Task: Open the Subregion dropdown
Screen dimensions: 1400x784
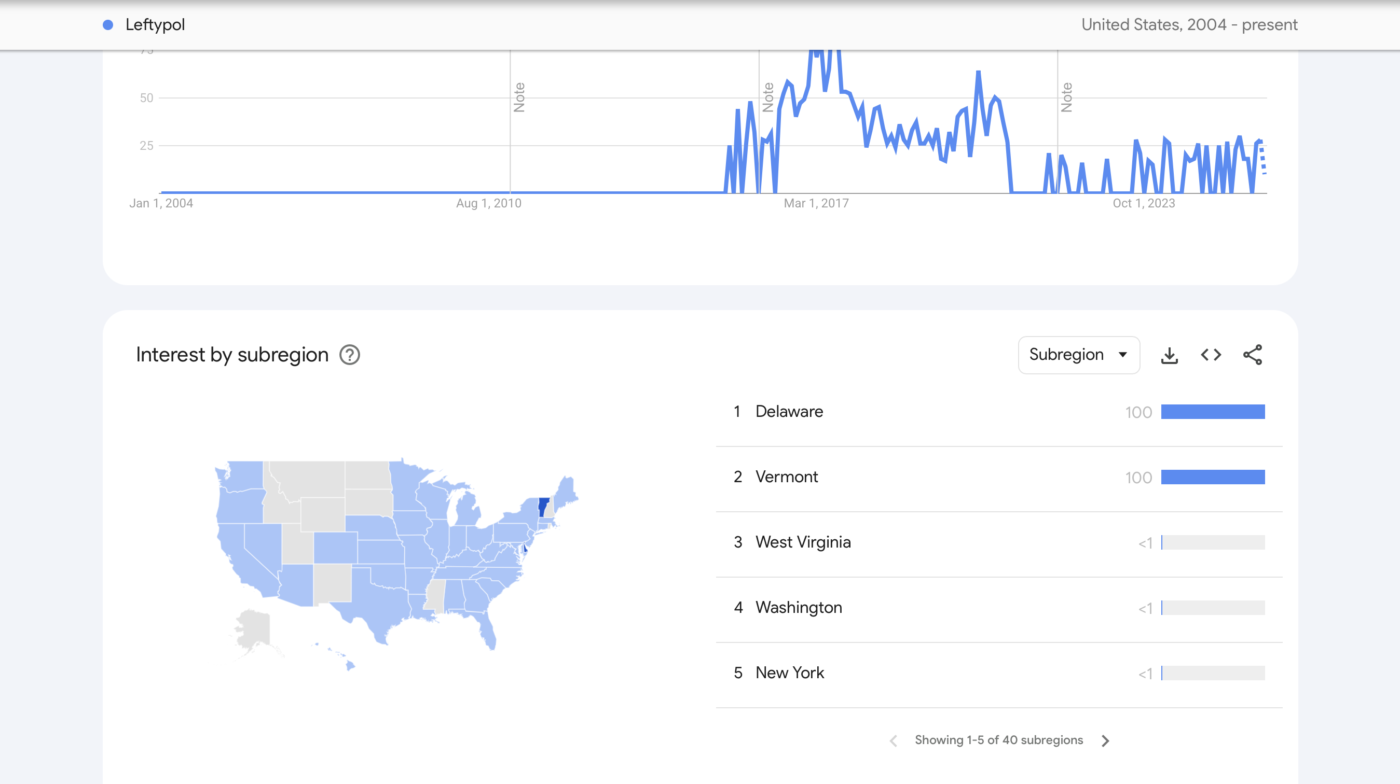Action: point(1078,355)
